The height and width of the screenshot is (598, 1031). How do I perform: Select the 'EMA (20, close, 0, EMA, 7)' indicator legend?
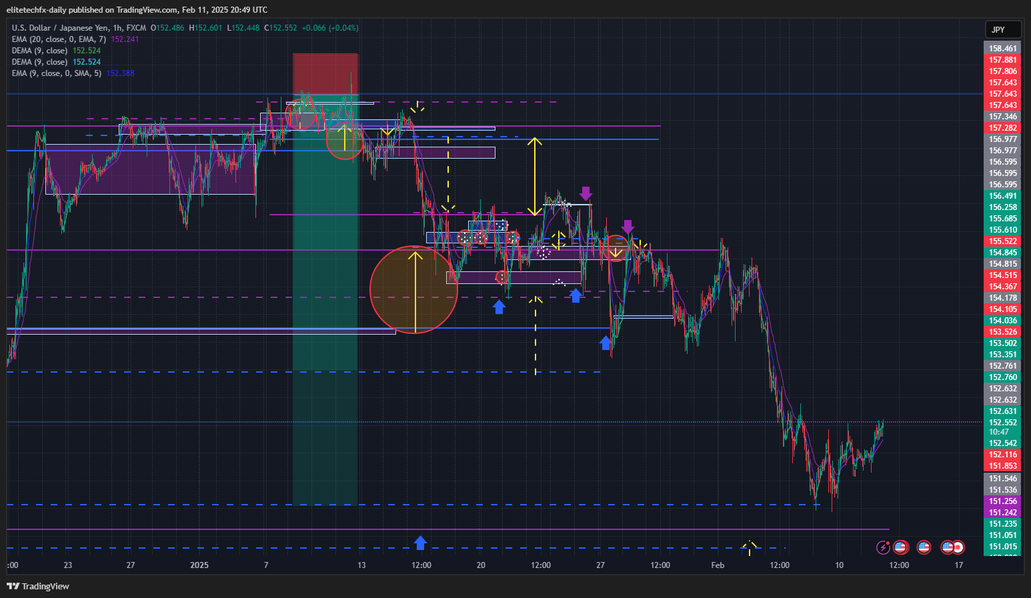point(59,39)
